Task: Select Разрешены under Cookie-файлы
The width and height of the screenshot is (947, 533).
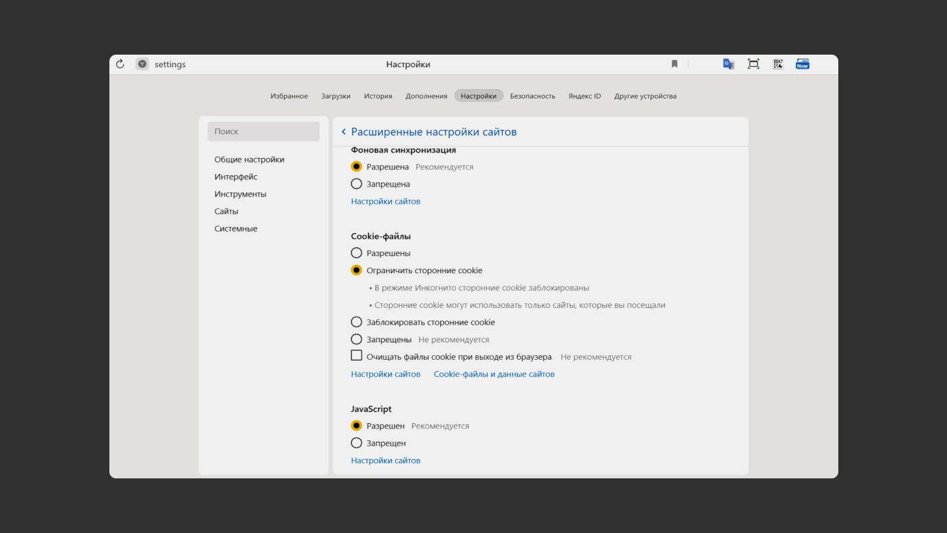Action: pos(356,253)
